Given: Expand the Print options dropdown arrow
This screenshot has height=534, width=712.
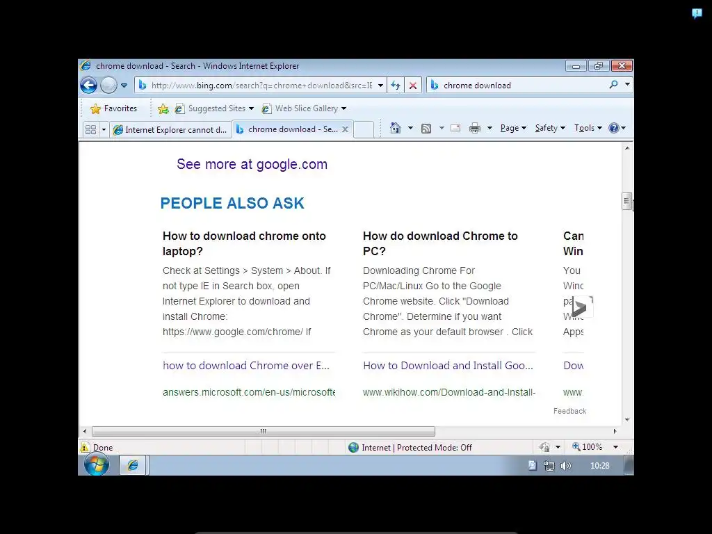Looking at the screenshot, I should (x=489, y=128).
